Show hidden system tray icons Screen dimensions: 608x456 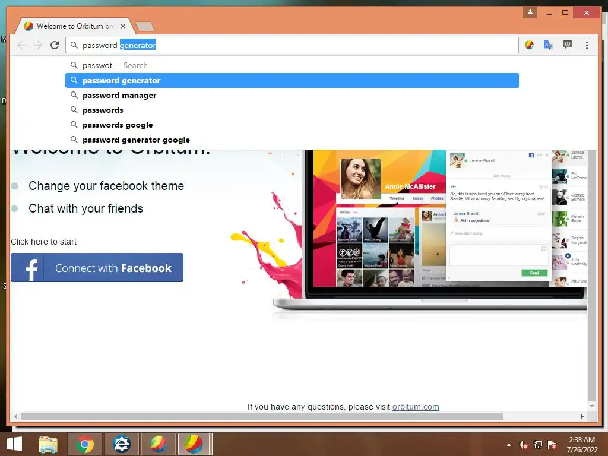click(509, 445)
